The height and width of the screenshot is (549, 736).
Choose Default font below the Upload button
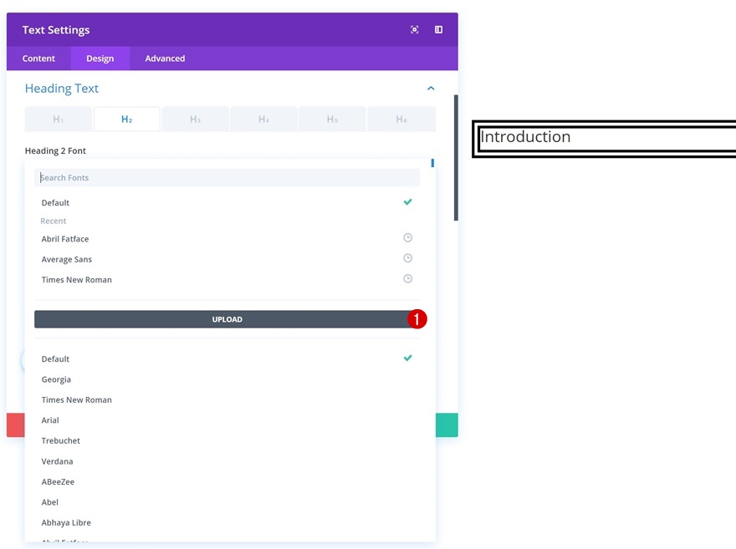(x=227, y=358)
